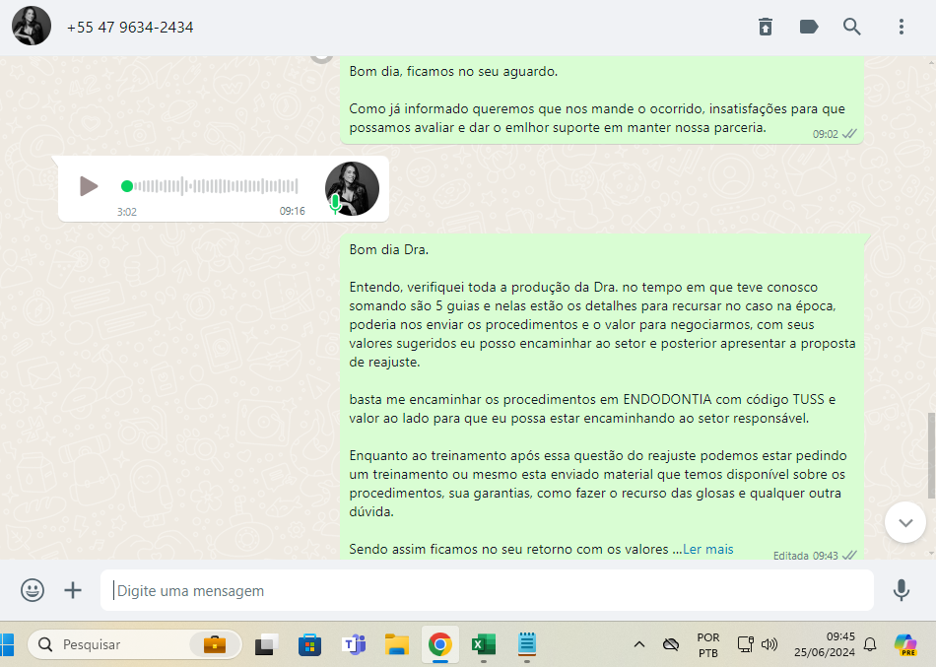
Task: Launch Copilot preview from taskbar
Action: tap(905, 645)
